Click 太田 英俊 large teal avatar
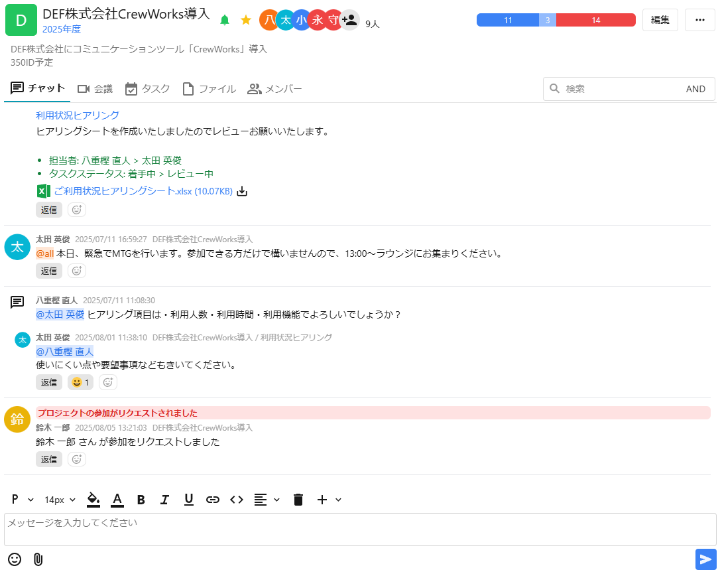This screenshot has height=570, width=720. (17, 247)
